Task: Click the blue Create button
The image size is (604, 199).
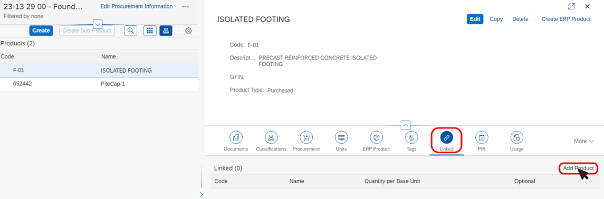Action: tap(41, 31)
